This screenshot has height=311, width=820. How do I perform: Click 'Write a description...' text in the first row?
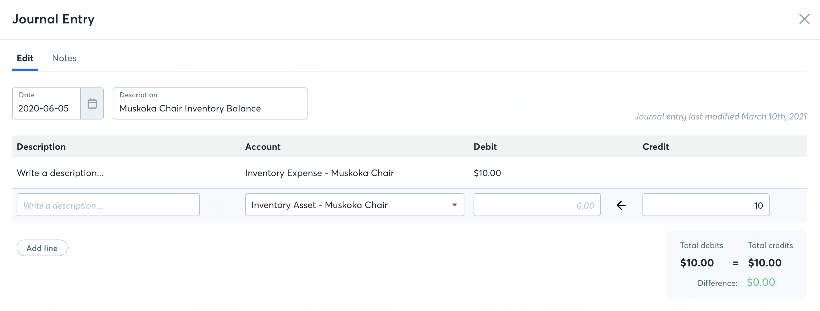pos(60,173)
